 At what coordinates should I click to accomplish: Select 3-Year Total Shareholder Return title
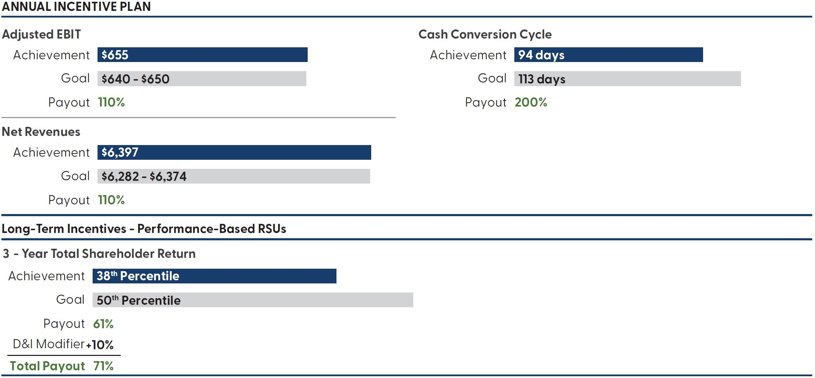pyautogui.click(x=99, y=254)
